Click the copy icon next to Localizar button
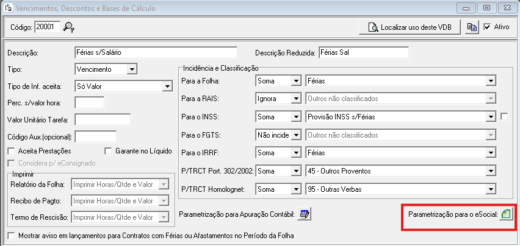The height and width of the screenshot is (246, 520). 471,27
